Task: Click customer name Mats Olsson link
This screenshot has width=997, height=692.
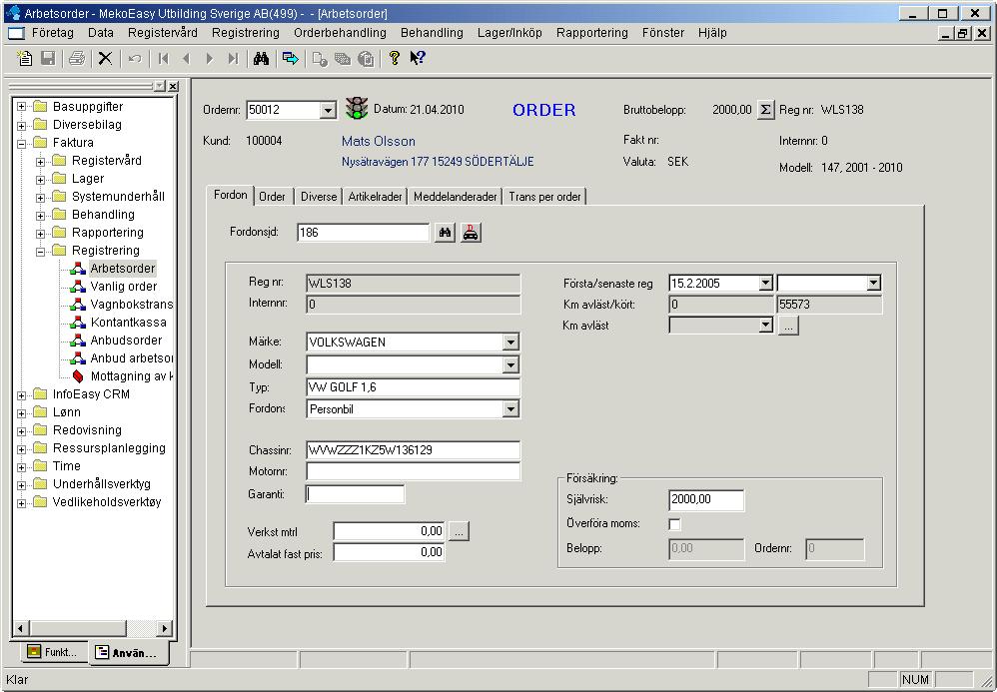Action: [379, 141]
